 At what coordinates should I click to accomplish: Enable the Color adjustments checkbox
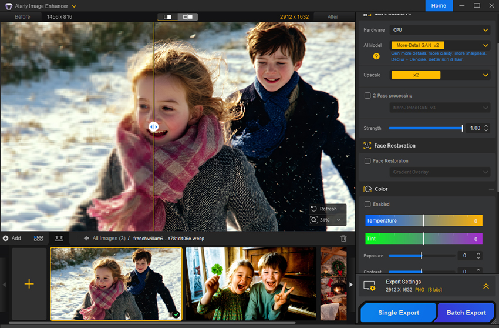367,205
